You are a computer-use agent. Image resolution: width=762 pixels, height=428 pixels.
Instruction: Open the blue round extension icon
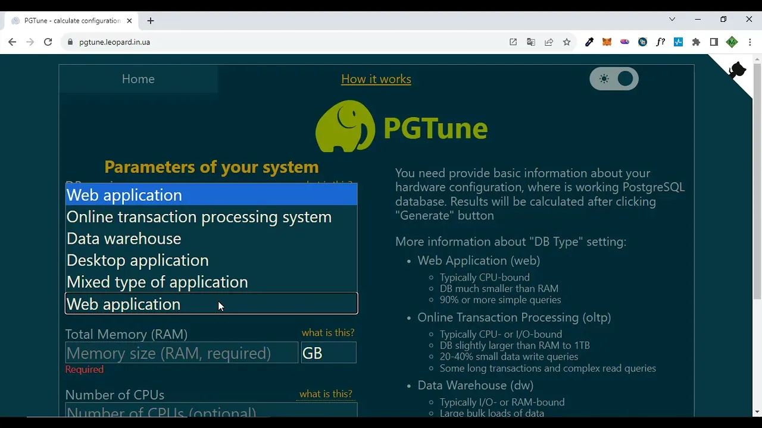point(642,42)
